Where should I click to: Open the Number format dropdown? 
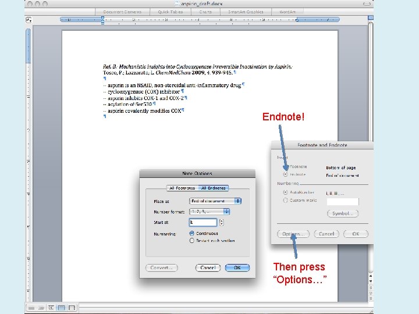click(x=210, y=212)
